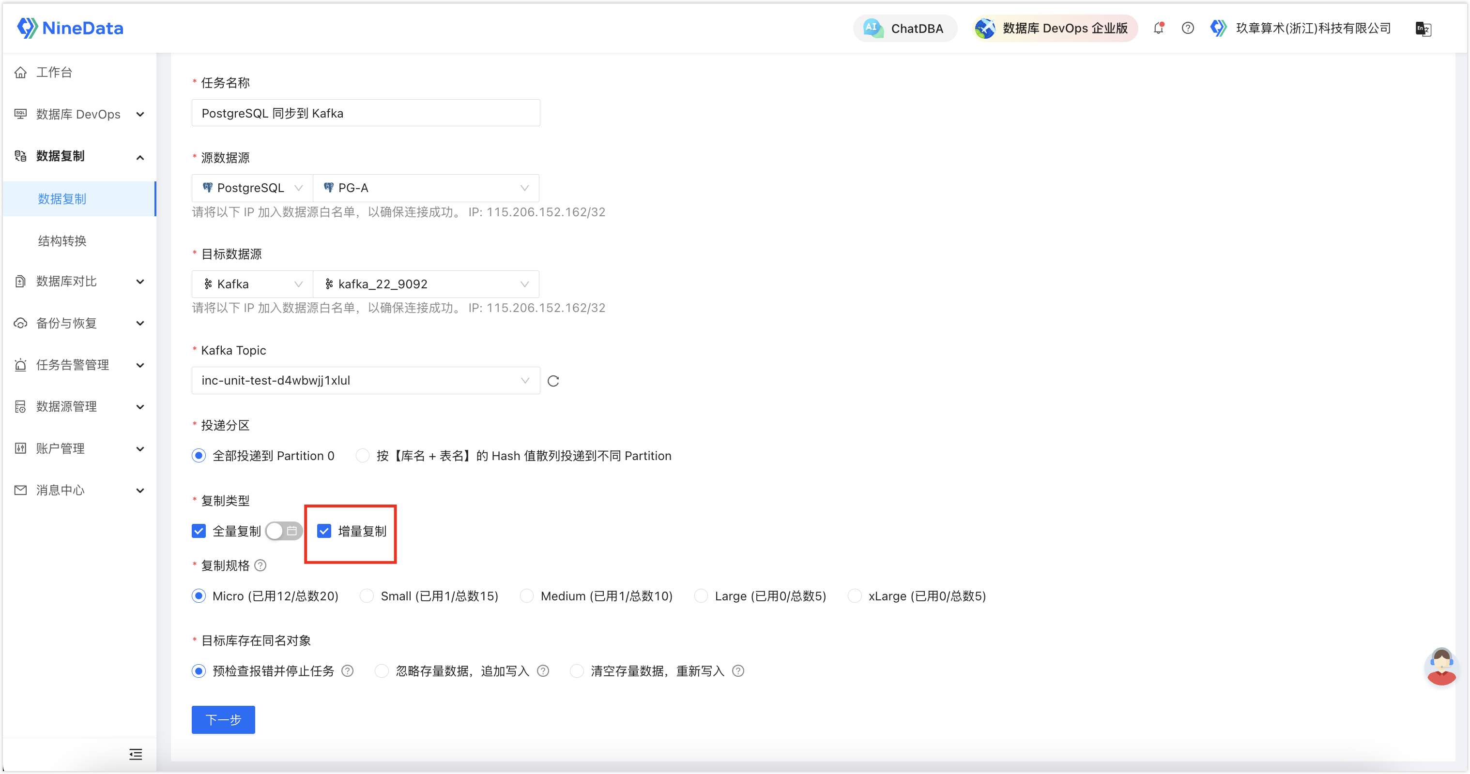Click the language translate icon
The image size is (1470, 774).
1423,29
